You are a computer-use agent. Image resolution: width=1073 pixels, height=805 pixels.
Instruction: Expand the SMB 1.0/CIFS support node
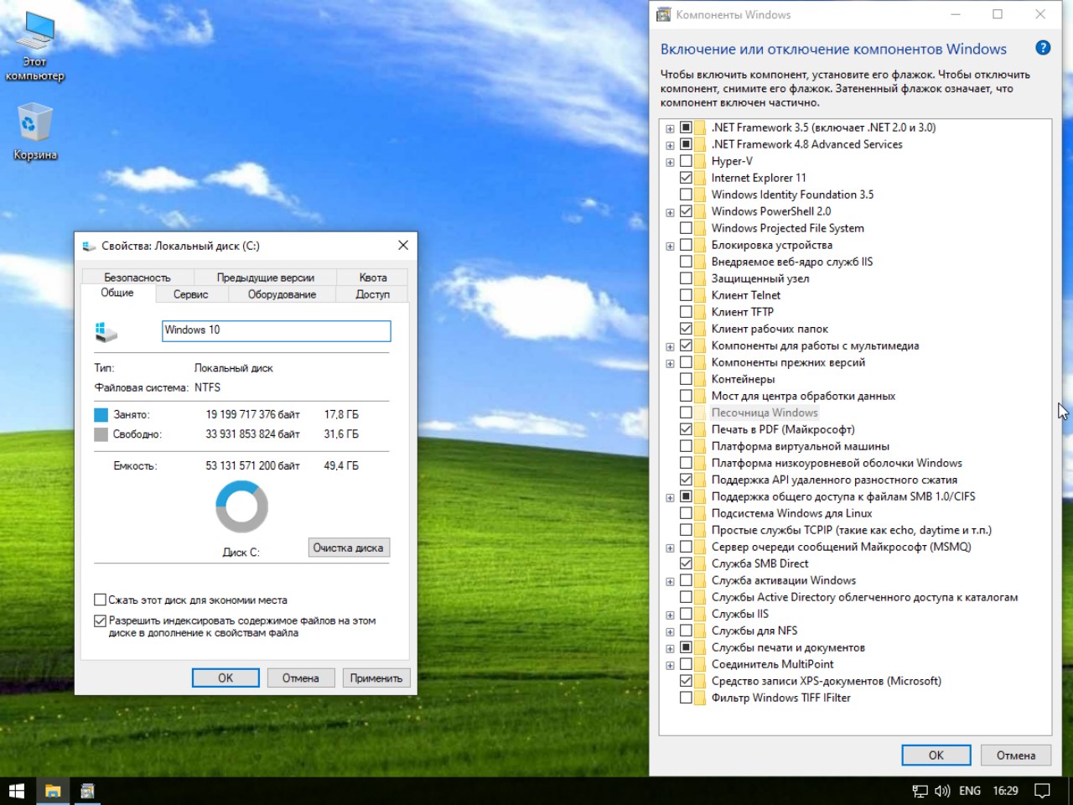click(670, 497)
